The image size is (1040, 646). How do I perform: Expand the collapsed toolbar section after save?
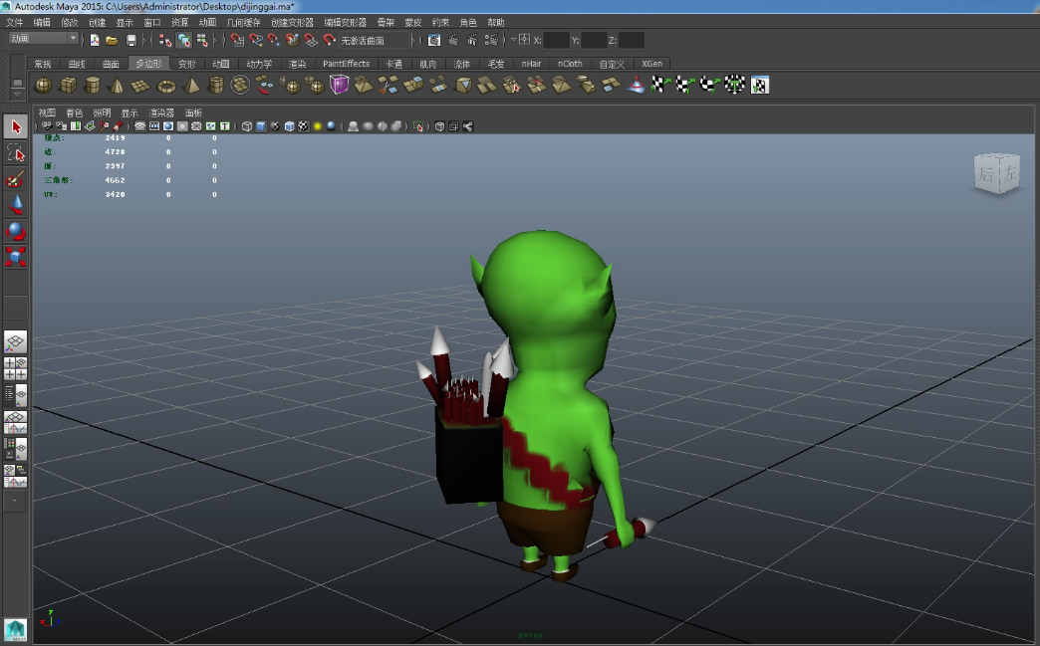[x=146, y=41]
